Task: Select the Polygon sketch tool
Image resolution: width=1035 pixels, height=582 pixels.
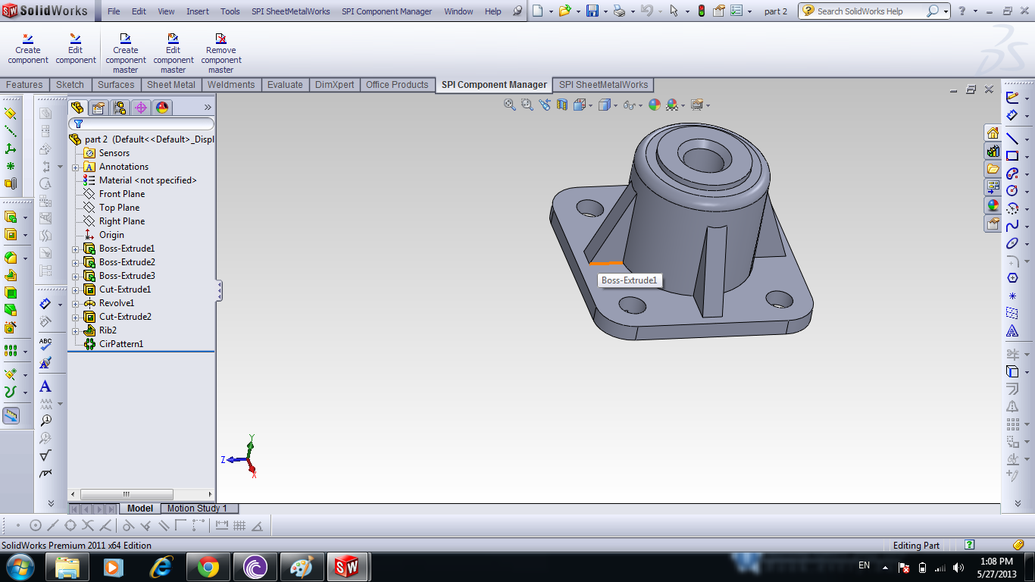Action: coord(1012,278)
